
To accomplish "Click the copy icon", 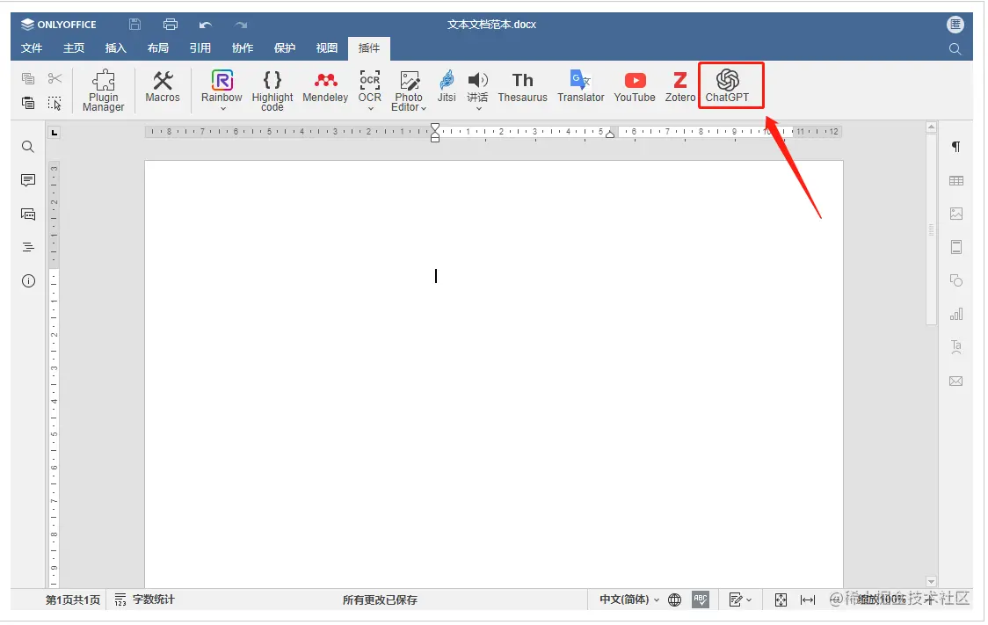I will tap(28, 78).
